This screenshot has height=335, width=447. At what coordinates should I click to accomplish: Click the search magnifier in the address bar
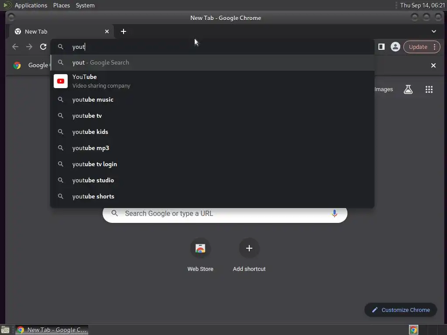point(60,47)
